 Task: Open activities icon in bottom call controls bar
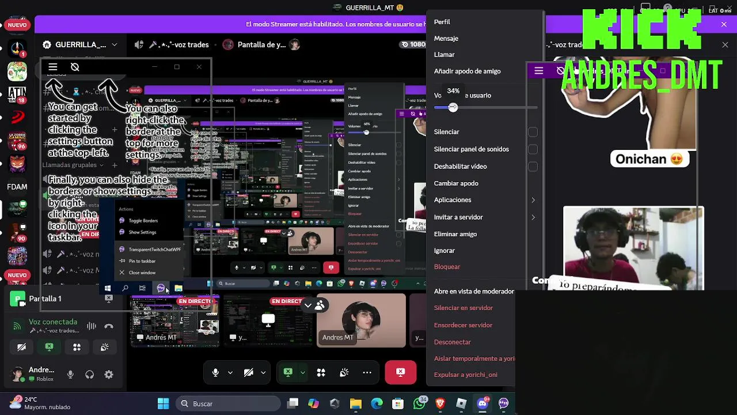[321, 373]
